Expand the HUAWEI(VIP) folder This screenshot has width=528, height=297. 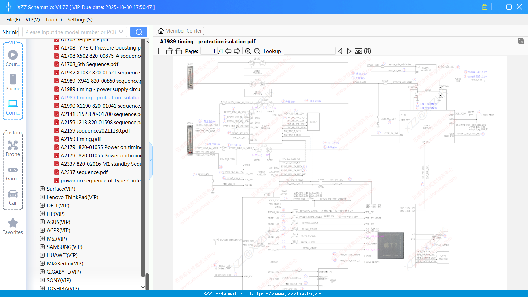[x=42, y=255]
